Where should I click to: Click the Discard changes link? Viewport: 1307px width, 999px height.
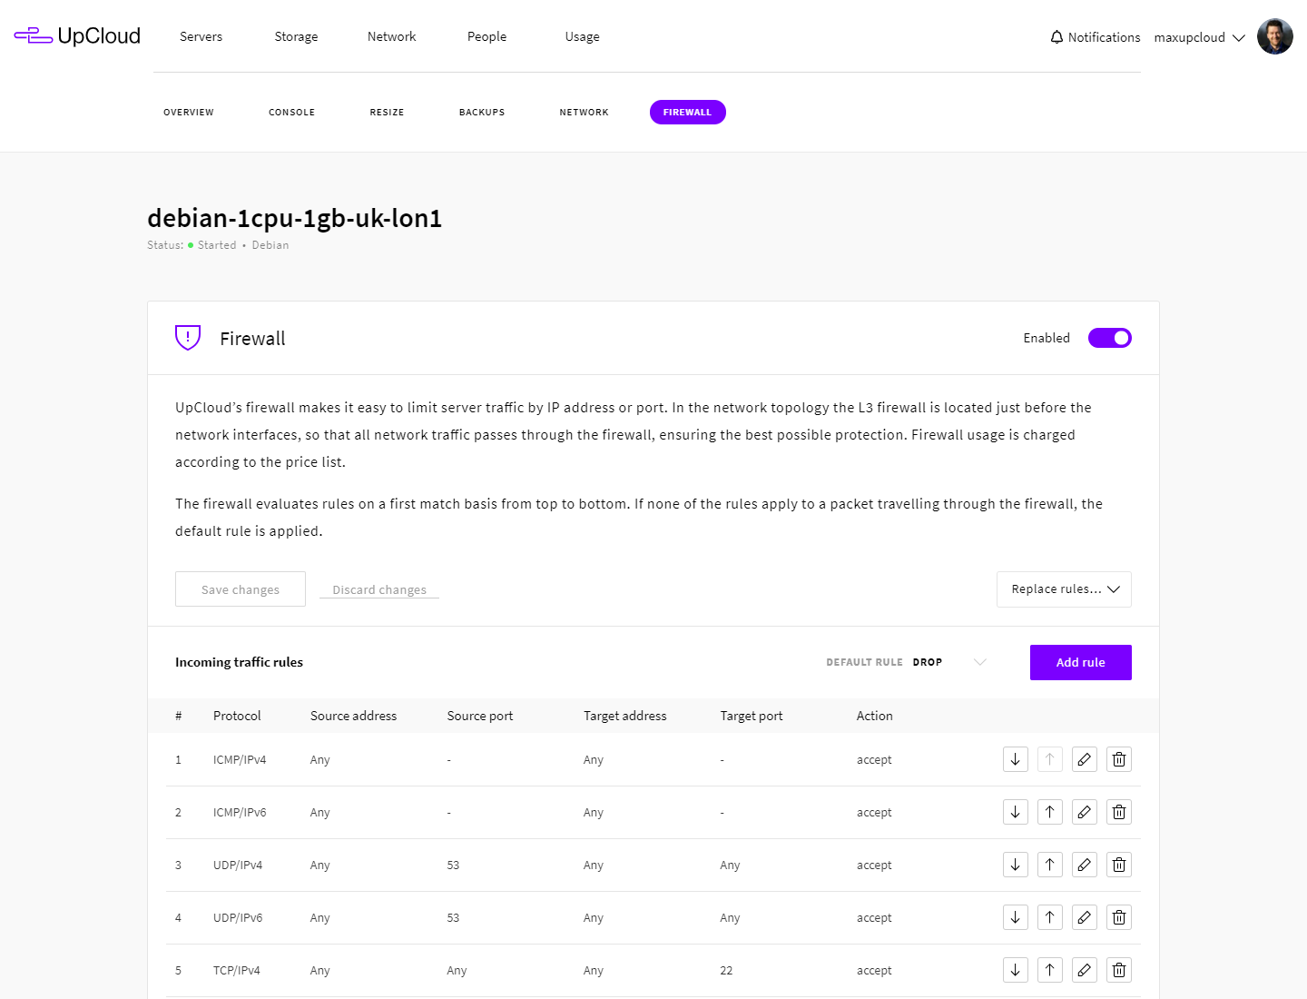pyautogui.click(x=379, y=590)
